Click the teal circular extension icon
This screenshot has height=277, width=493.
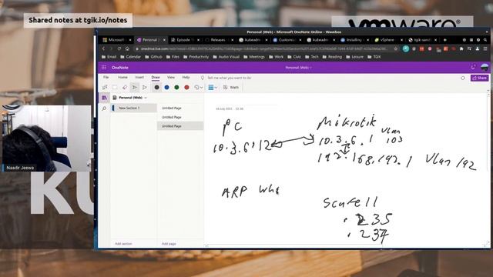coord(406,48)
